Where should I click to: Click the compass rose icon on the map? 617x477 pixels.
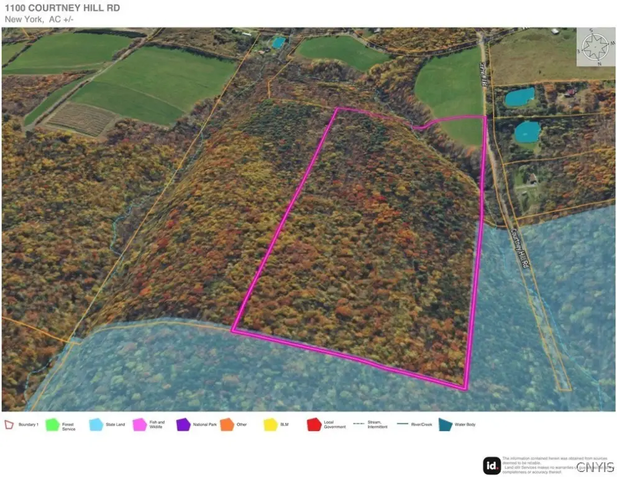click(x=596, y=47)
